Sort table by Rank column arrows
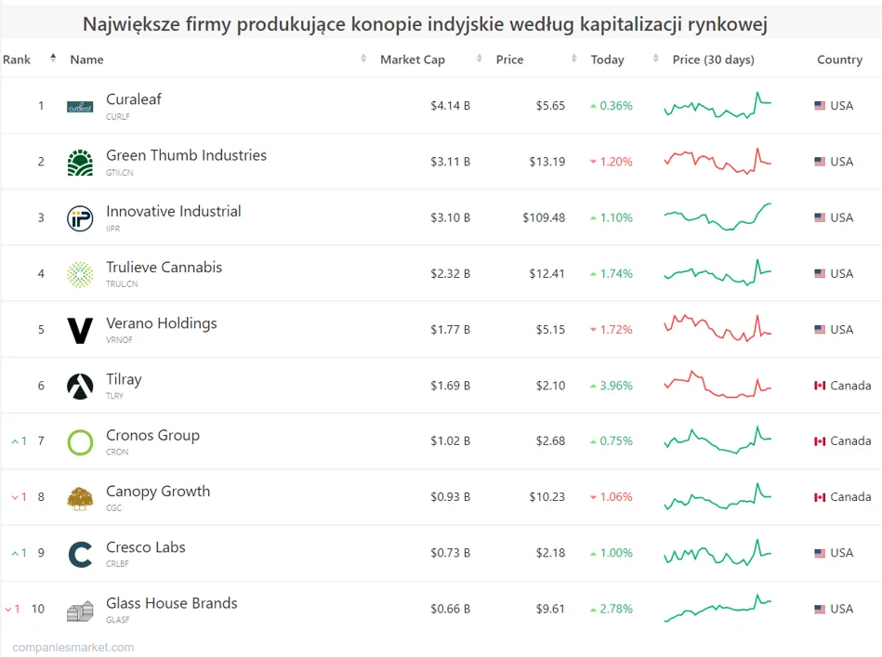Image resolution: width=882 pixels, height=657 pixels. point(53,59)
